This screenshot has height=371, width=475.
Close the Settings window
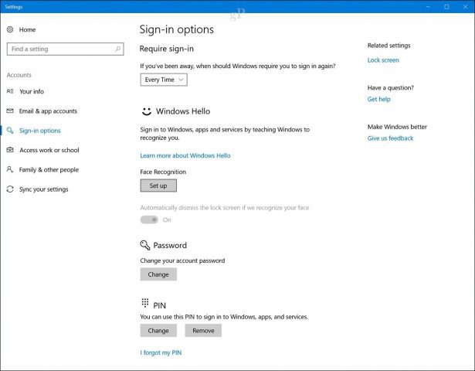coord(465,7)
